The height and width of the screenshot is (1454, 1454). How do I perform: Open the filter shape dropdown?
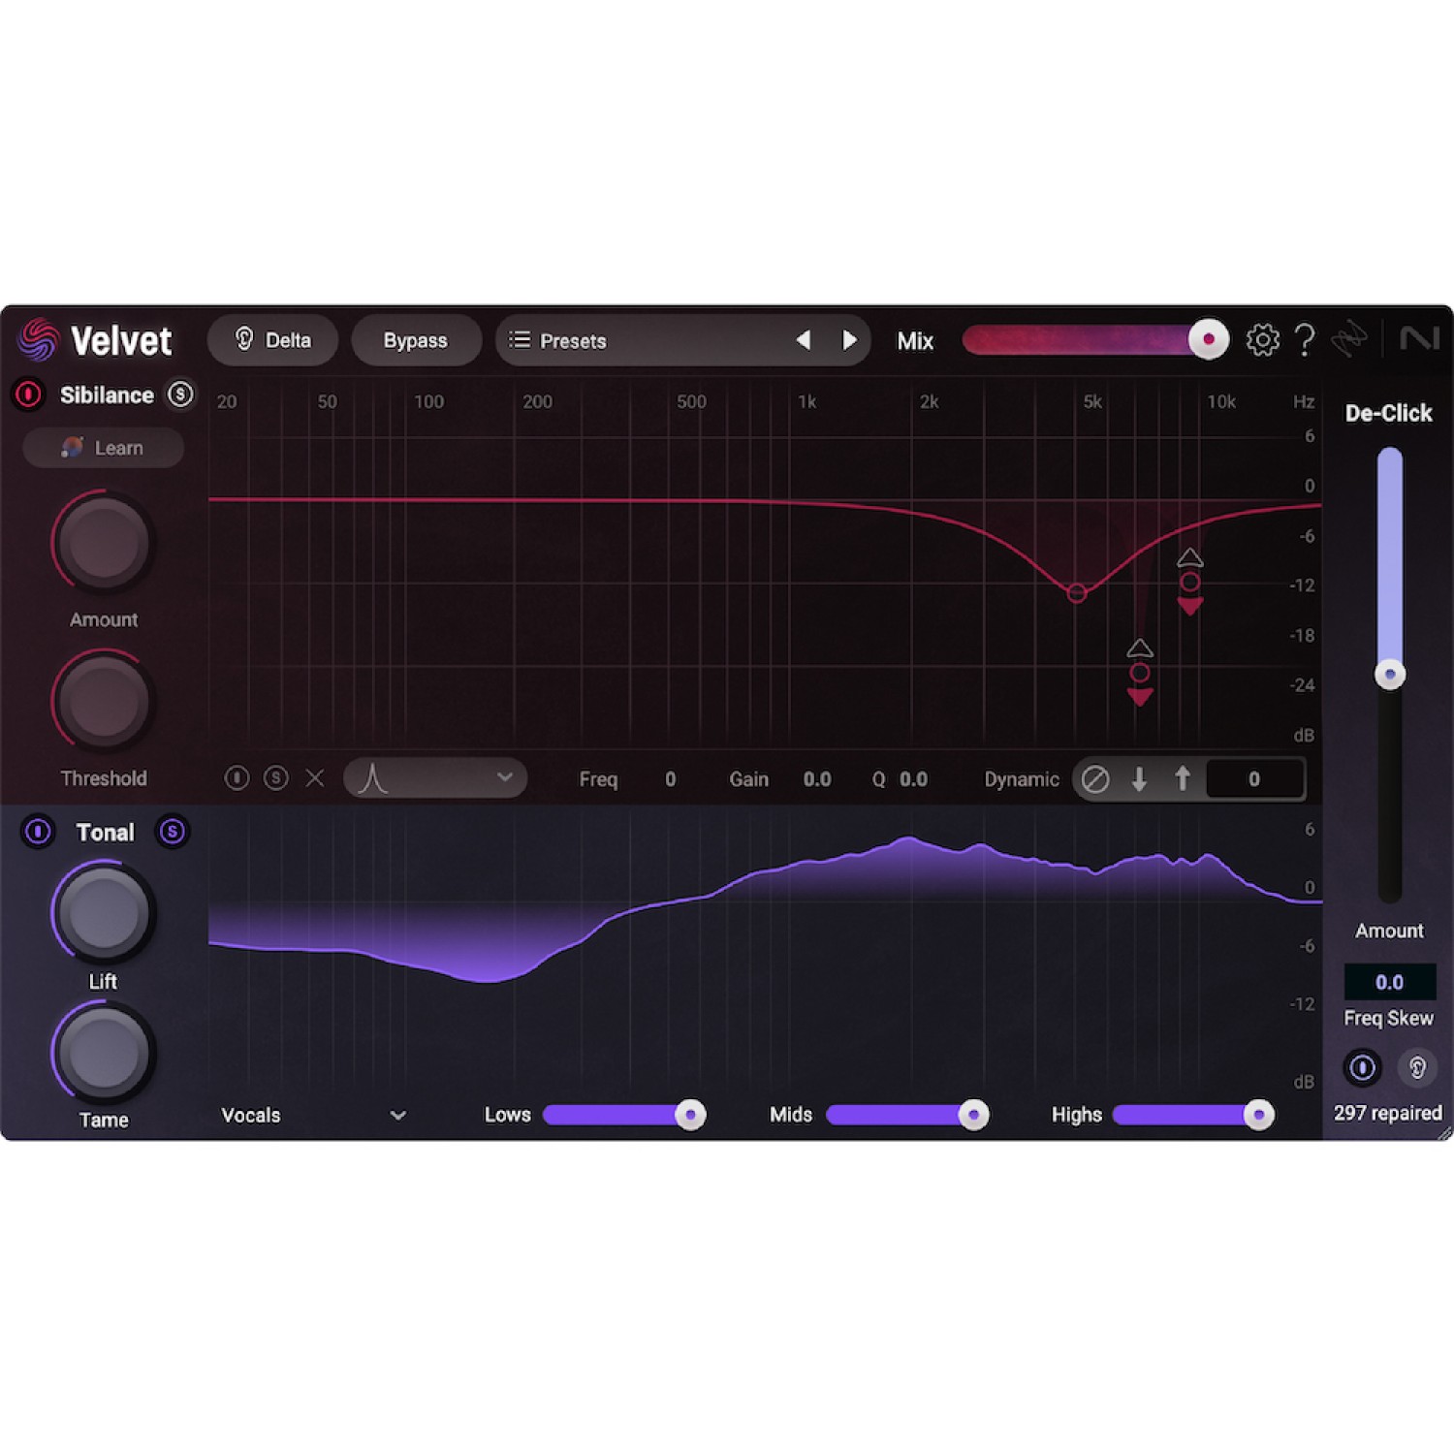435,777
